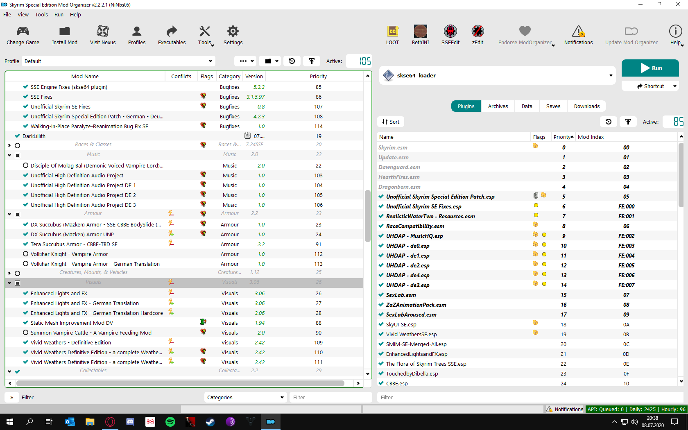Screen dimensions: 688x430
Task: Click the Notifications status bar button
Action: pyautogui.click(x=565, y=409)
